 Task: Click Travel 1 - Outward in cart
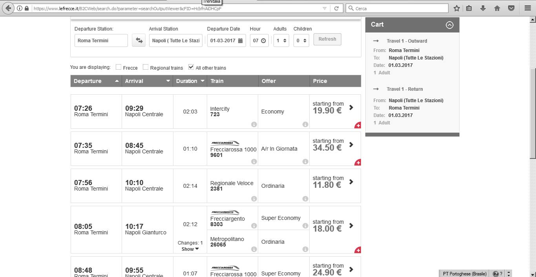click(x=407, y=41)
